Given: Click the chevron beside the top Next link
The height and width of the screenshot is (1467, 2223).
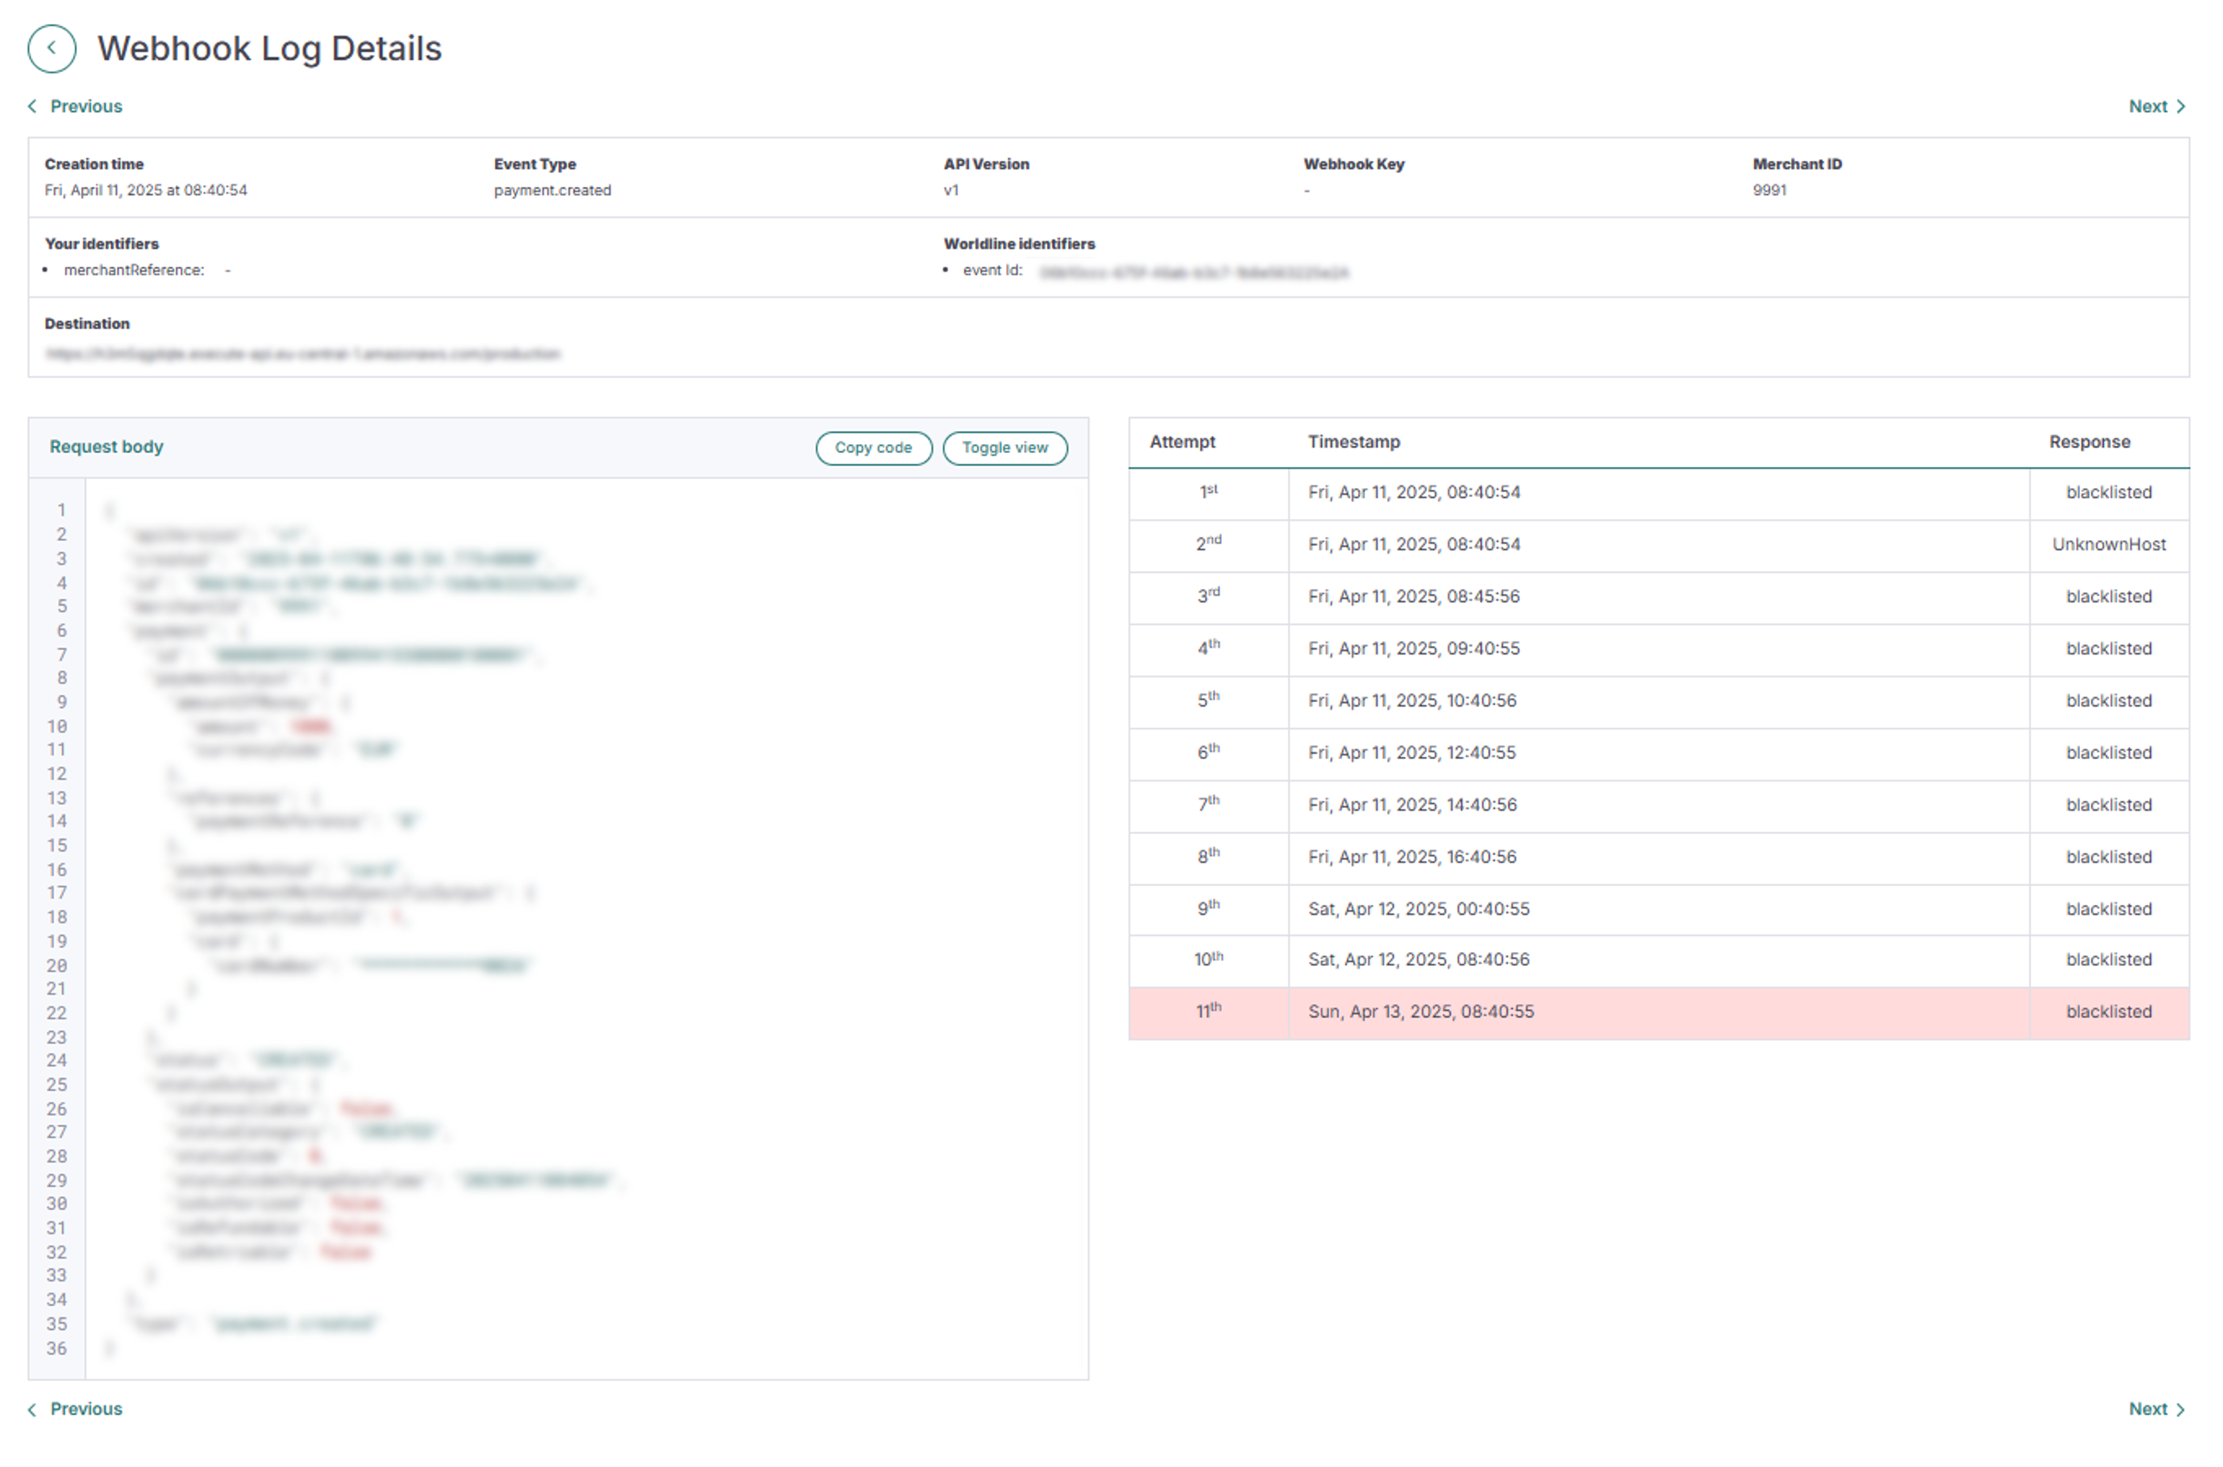Looking at the screenshot, I should (2182, 106).
